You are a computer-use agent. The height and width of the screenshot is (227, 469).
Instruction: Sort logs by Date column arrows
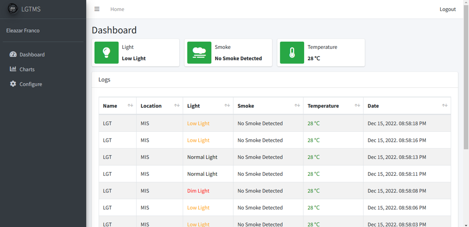pos(445,105)
